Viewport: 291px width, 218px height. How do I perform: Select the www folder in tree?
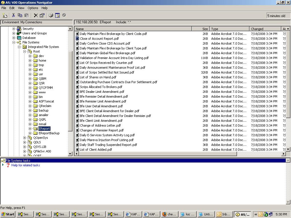click(42, 92)
